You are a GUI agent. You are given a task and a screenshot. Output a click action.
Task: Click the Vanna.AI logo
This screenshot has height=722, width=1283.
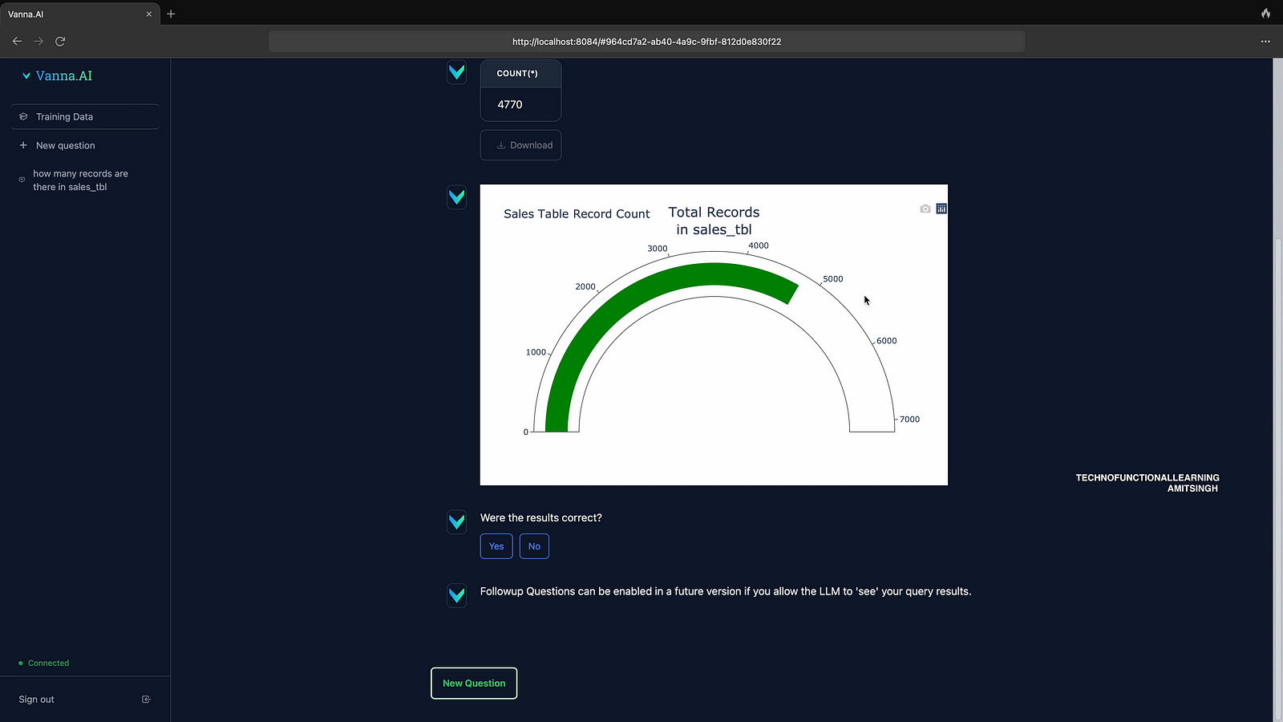pyautogui.click(x=57, y=75)
